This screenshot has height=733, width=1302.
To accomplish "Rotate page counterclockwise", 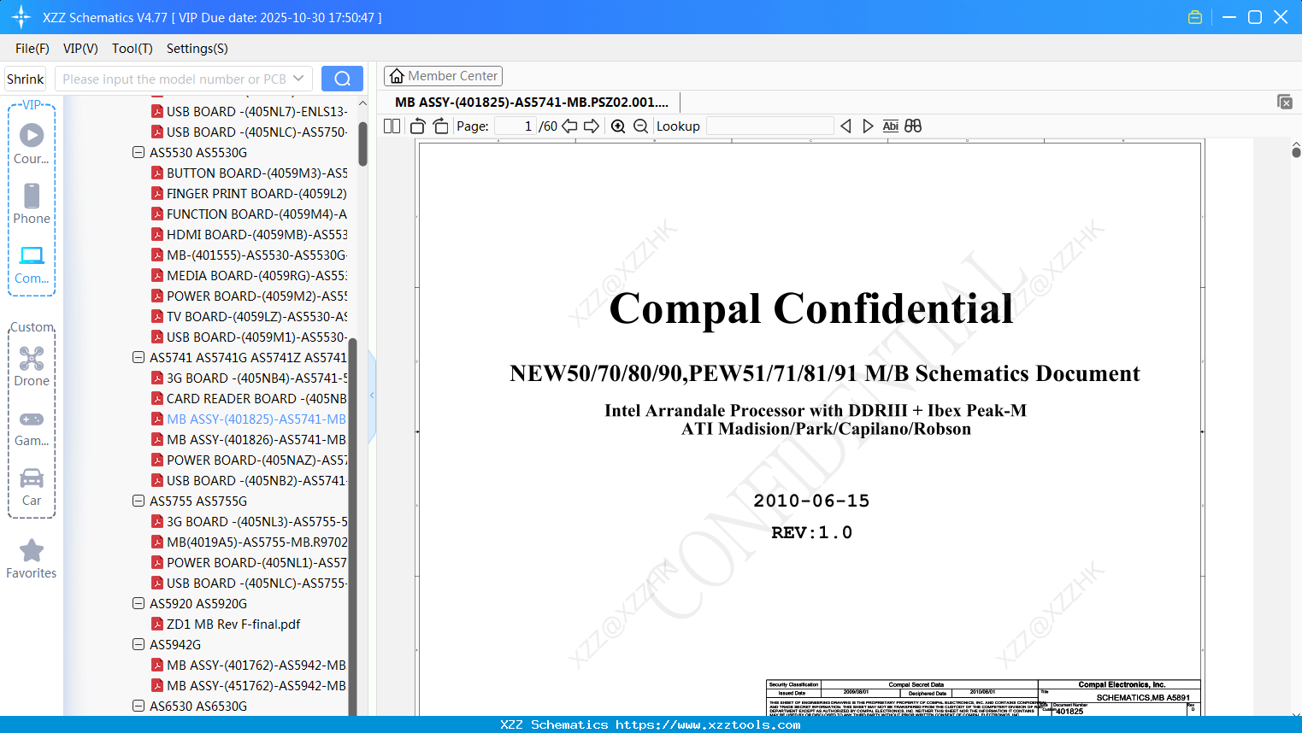I will point(418,126).
